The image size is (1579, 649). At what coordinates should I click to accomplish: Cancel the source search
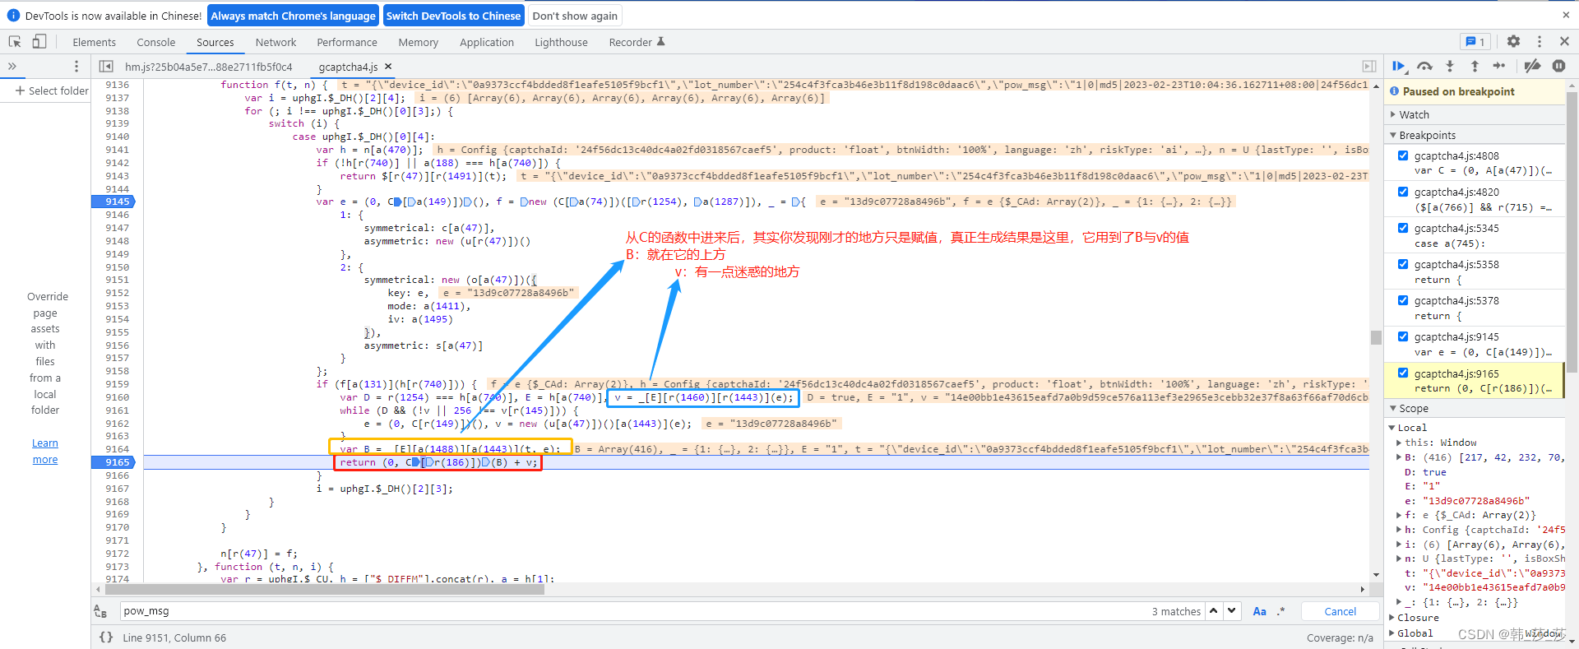(x=1341, y=611)
